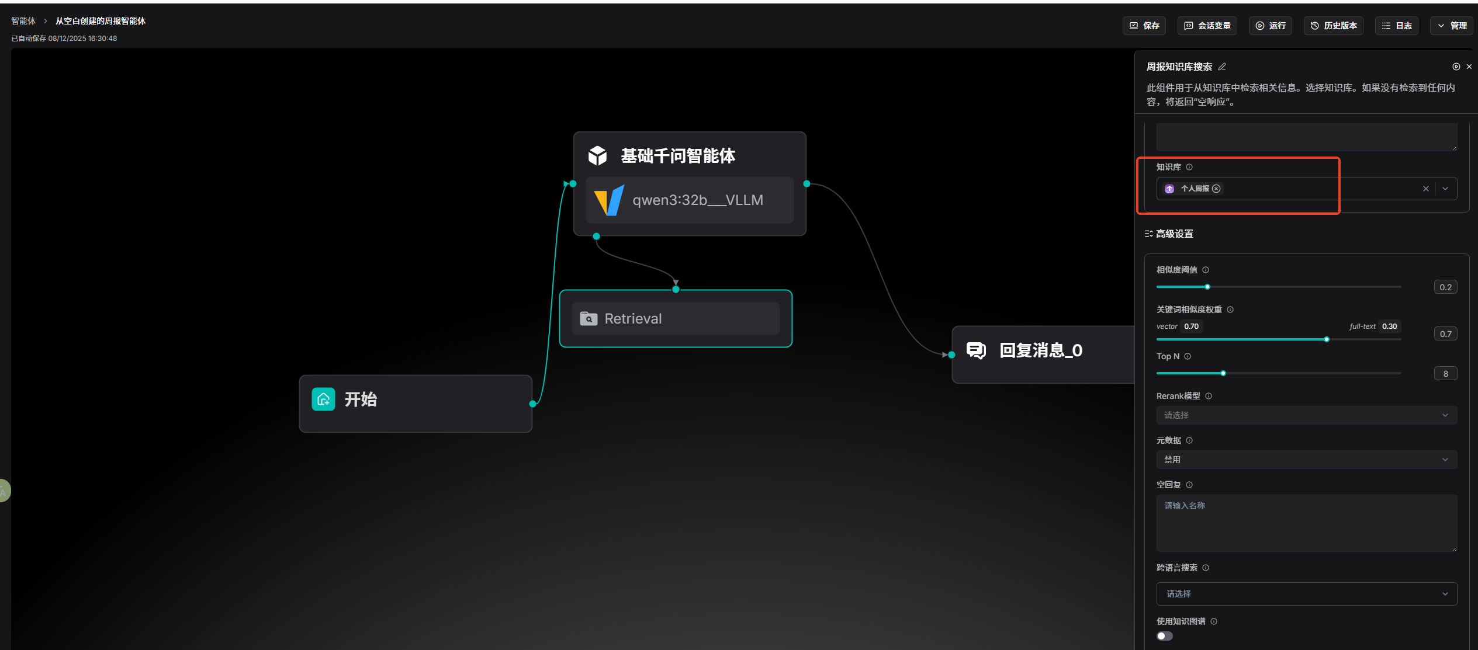Expand the 跨语言搜索 dropdown
Screen dimensions: 1478x650
[x=1306, y=594]
